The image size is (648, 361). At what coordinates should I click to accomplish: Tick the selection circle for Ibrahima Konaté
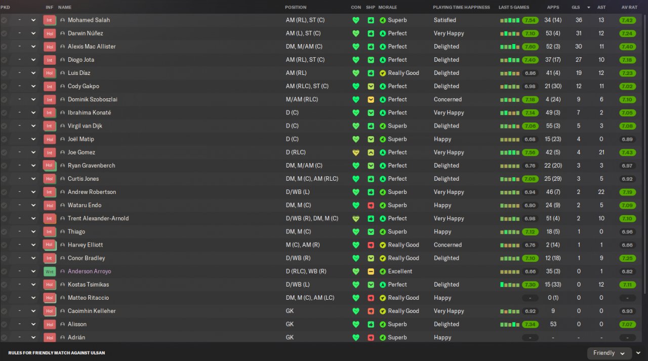pyautogui.click(x=4, y=113)
